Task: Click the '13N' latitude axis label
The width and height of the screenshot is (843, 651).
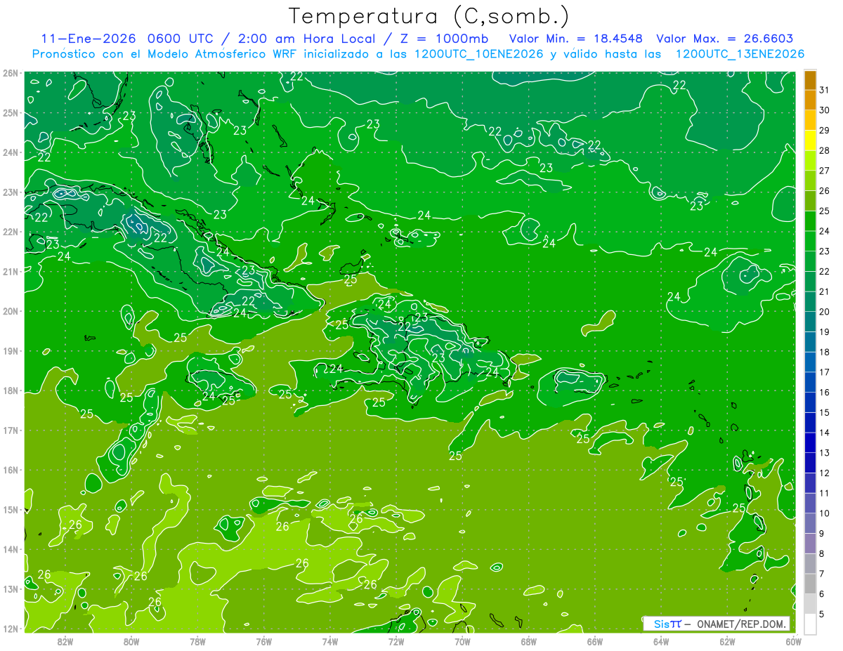Action: pos(11,589)
